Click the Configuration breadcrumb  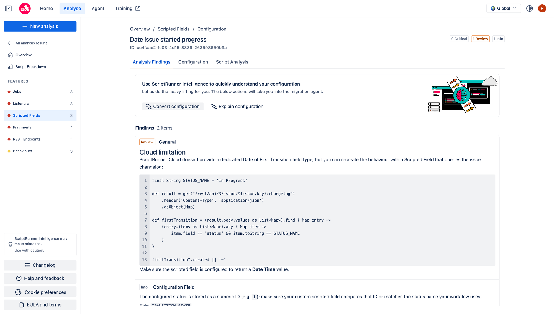pos(212,29)
